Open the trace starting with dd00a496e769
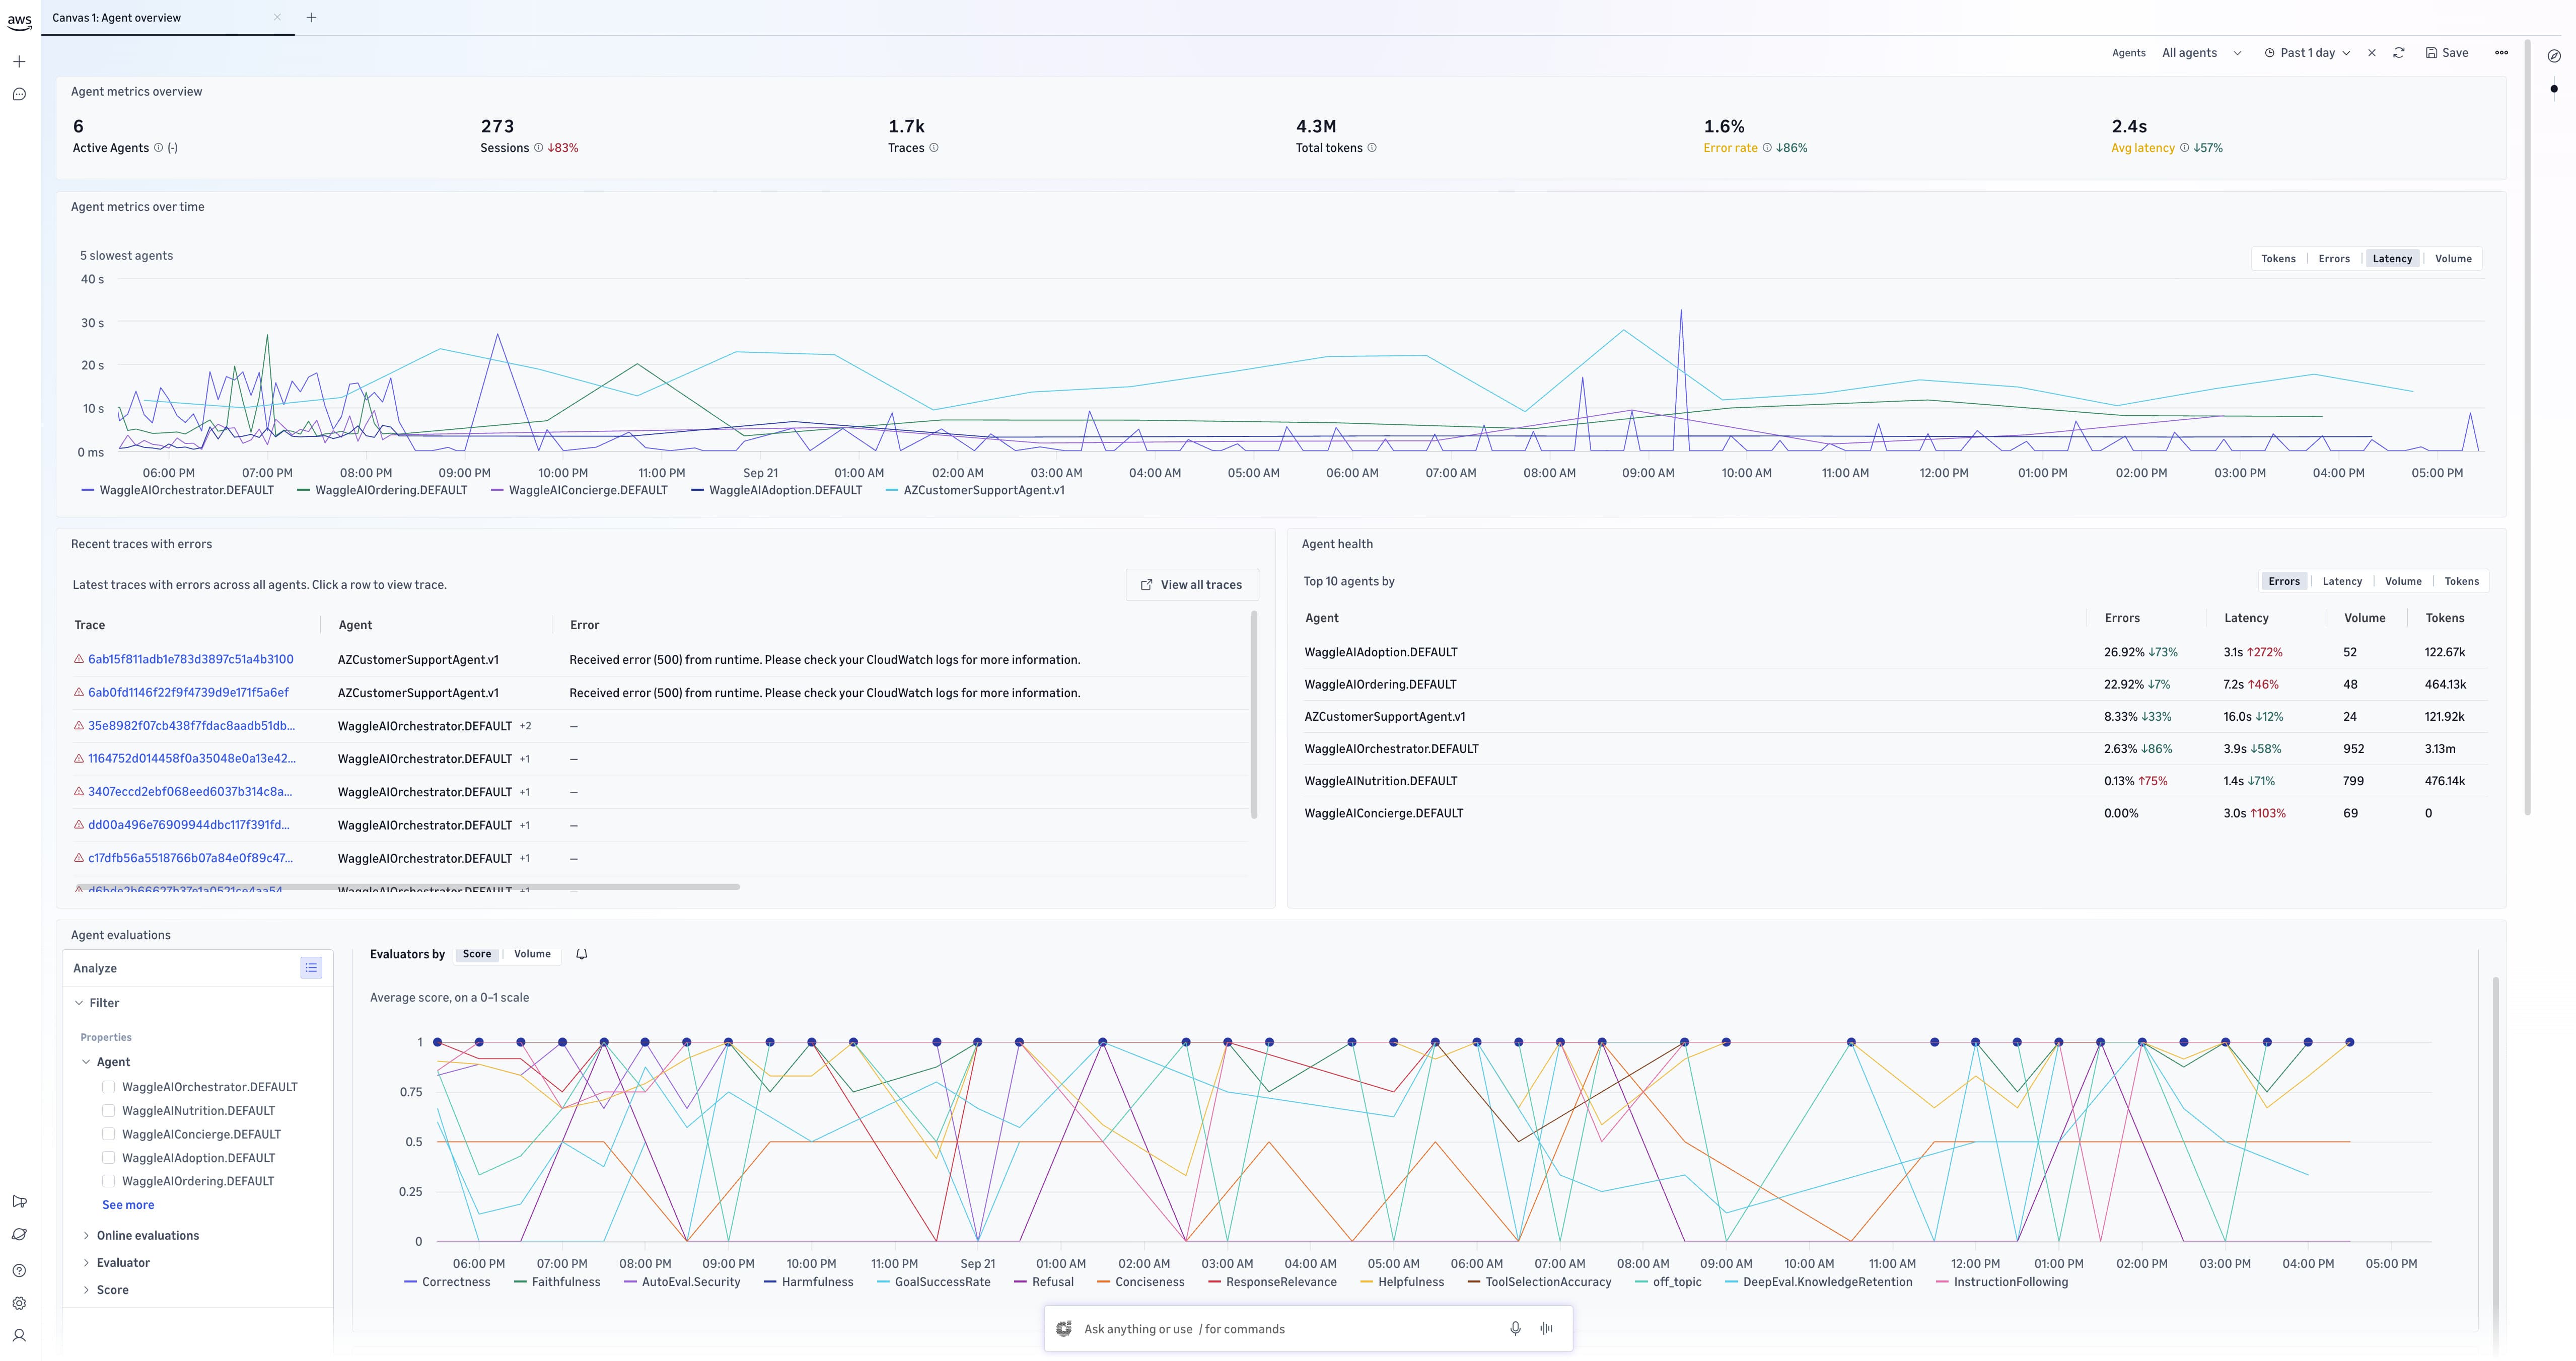This screenshot has width=2576, height=1361. [189, 825]
